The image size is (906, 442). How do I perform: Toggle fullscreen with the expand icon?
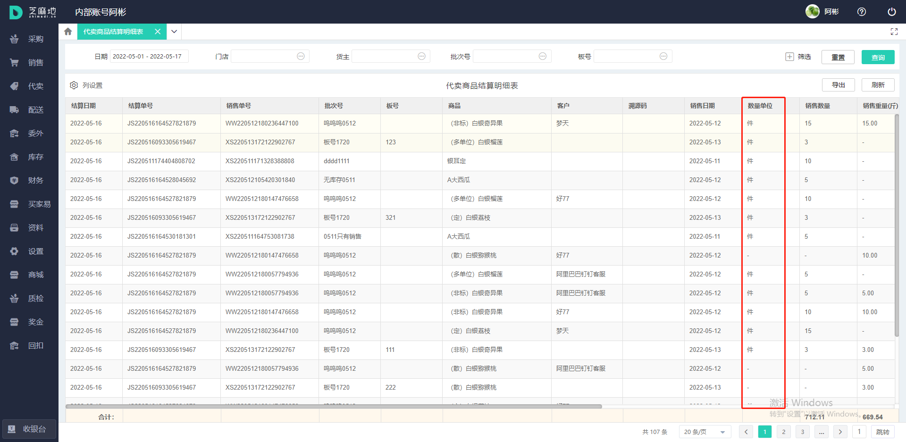click(894, 32)
